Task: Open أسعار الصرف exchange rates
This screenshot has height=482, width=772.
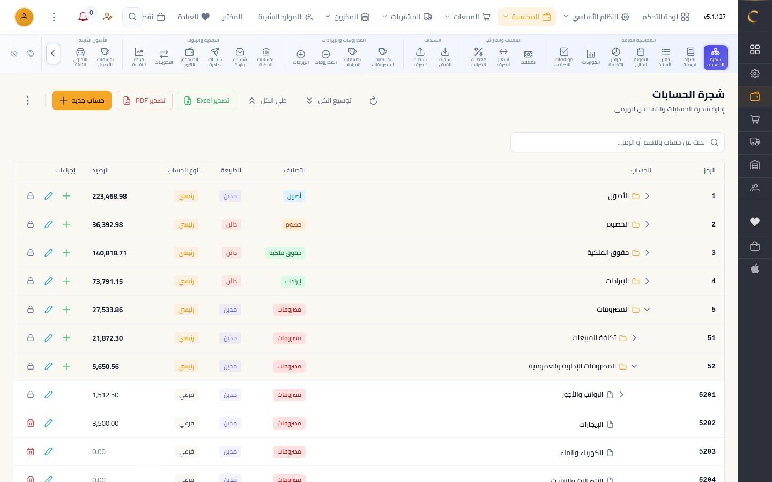Action: point(503,57)
